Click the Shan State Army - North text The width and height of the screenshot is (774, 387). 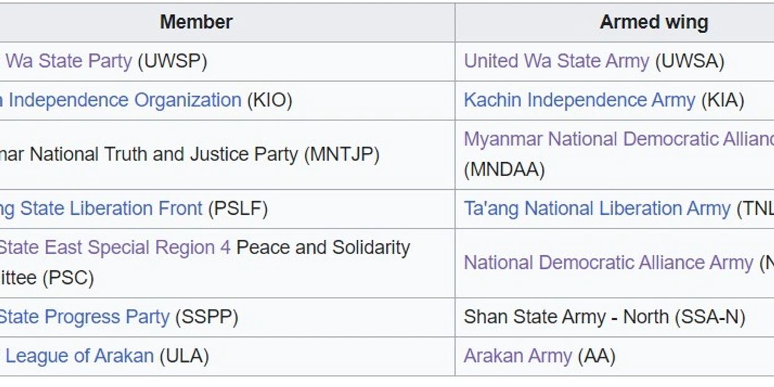pyautogui.click(x=604, y=317)
